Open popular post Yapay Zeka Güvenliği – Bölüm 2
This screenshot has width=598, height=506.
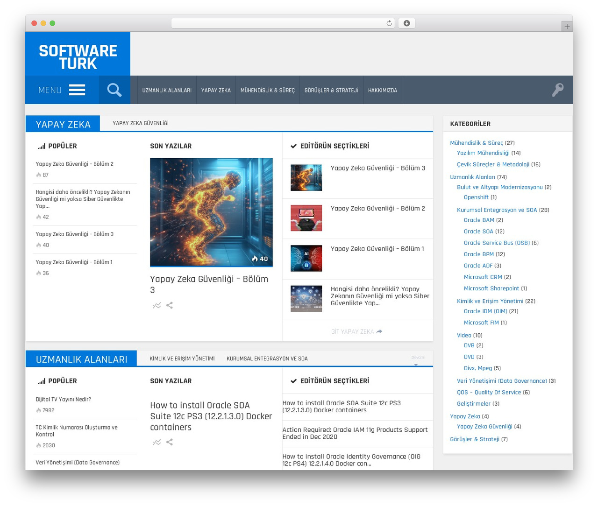point(75,164)
